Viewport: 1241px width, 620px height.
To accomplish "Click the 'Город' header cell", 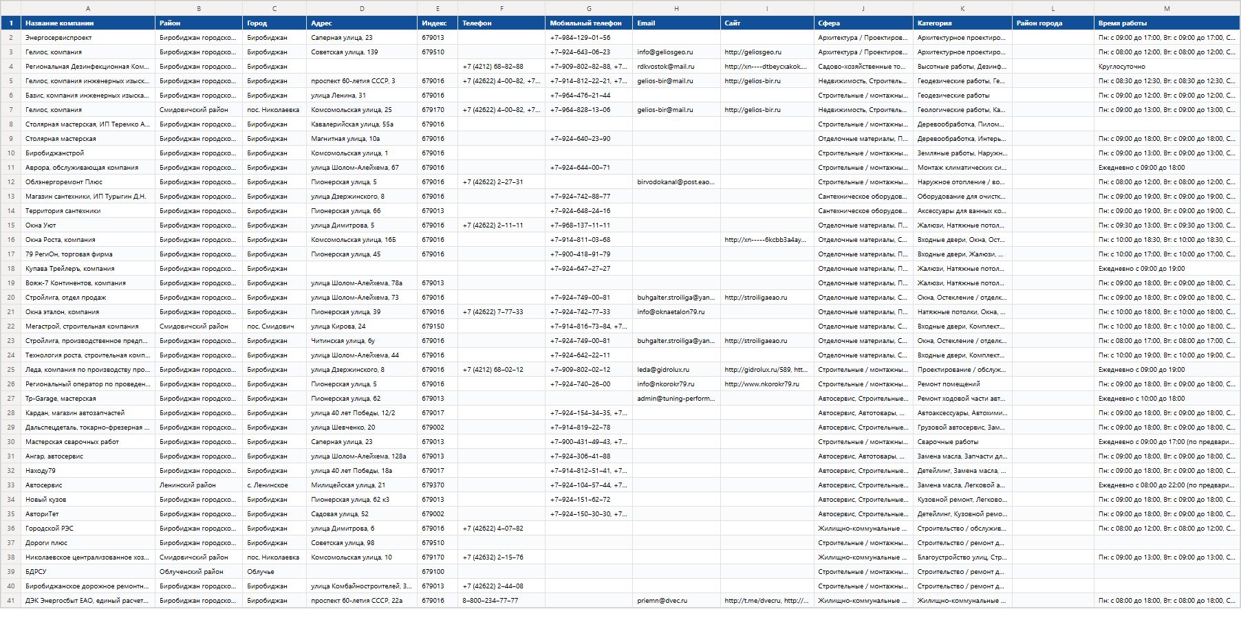I will coord(274,23).
